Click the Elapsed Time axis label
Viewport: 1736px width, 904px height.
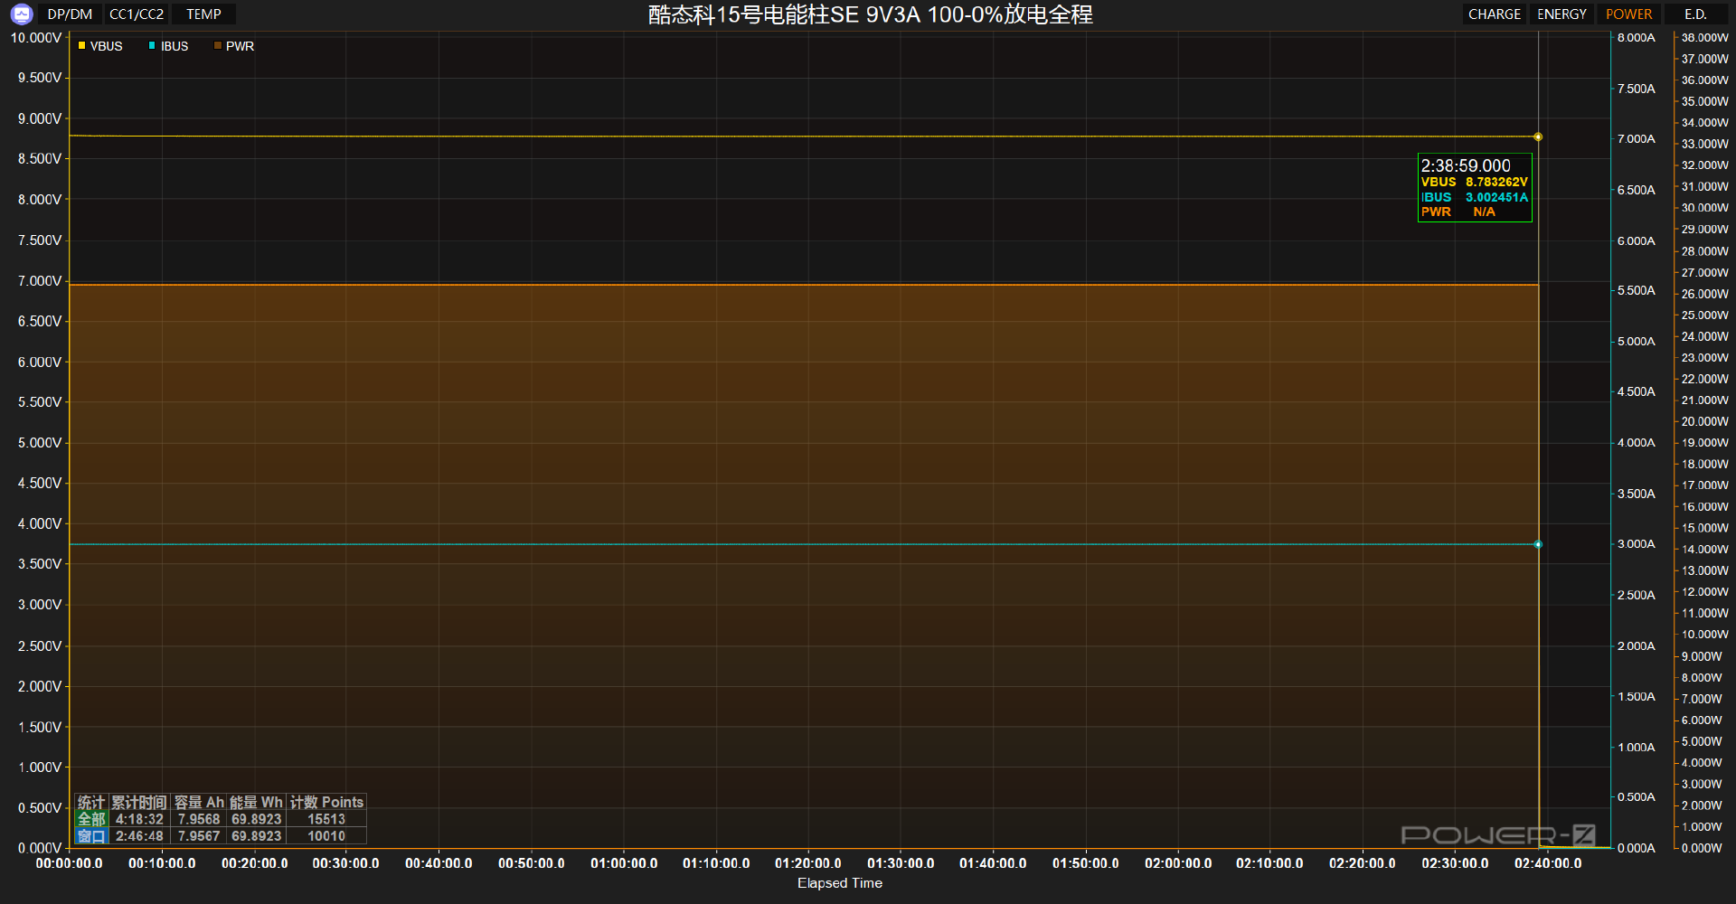pos(840,883)
